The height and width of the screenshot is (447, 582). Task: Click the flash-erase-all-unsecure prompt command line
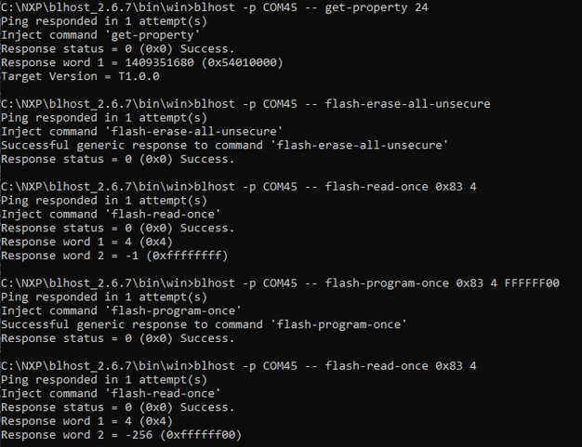tap(245, 104)
